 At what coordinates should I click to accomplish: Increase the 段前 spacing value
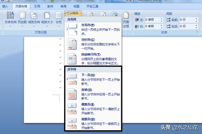tap(196, 19)
